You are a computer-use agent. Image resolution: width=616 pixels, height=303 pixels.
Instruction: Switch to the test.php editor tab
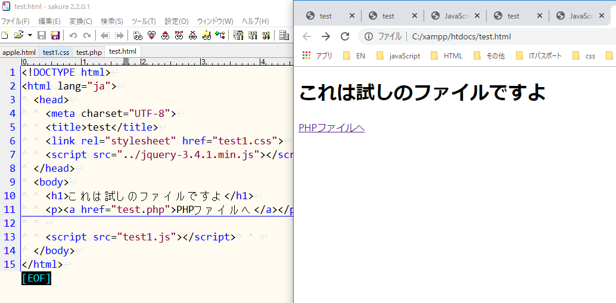tap(89, 52)
